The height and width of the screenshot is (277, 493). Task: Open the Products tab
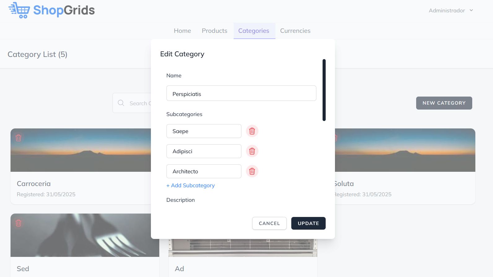pos(214,31)
